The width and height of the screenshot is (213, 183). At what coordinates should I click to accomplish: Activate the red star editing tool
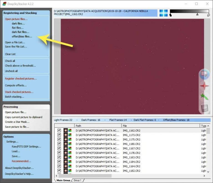(x=204, y=86)
